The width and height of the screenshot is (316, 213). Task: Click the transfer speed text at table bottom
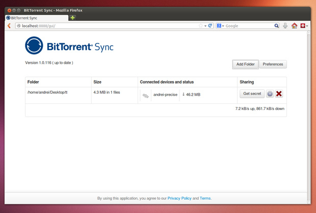(x=260, y=109)
